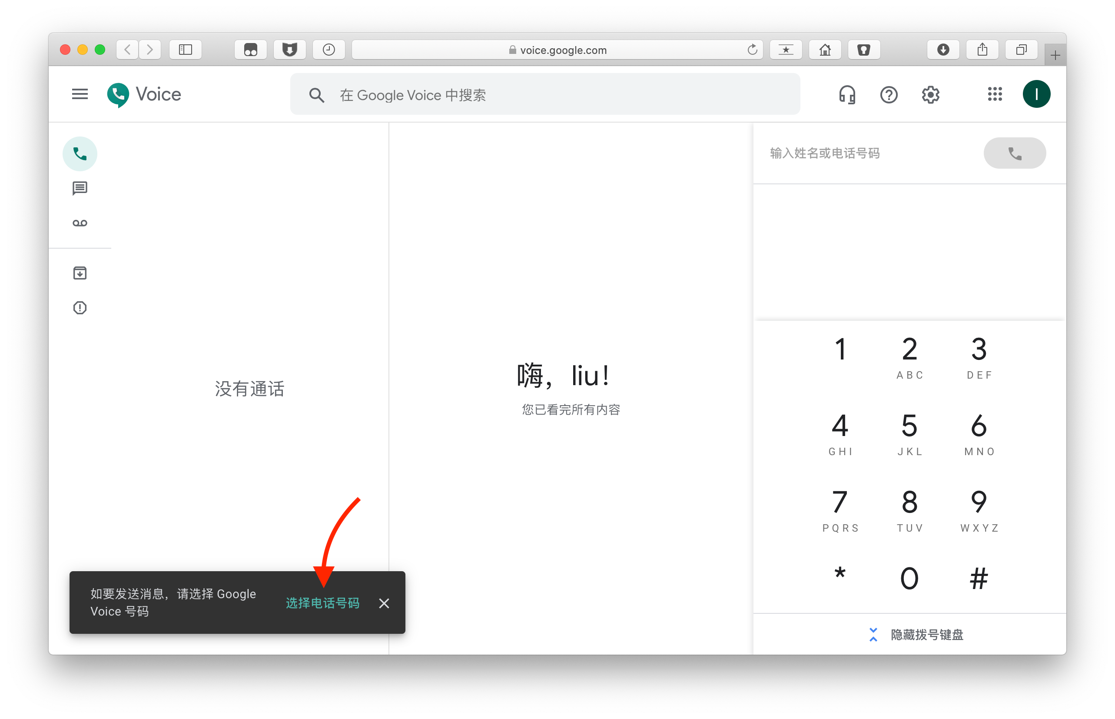Open the Google apps grid

(x=994, y=94)
